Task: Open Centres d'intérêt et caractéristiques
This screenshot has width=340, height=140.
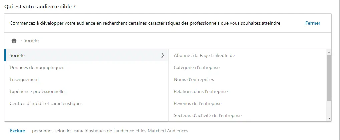Action: (86, 104)
